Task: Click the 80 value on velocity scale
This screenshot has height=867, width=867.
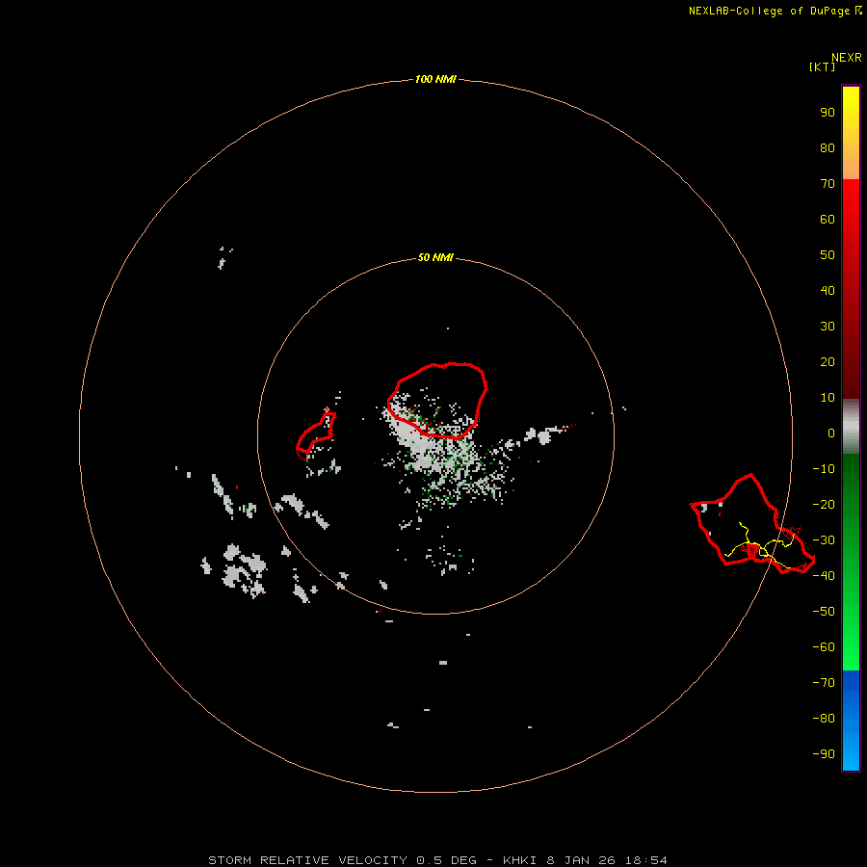Action: tap(828, 148)
